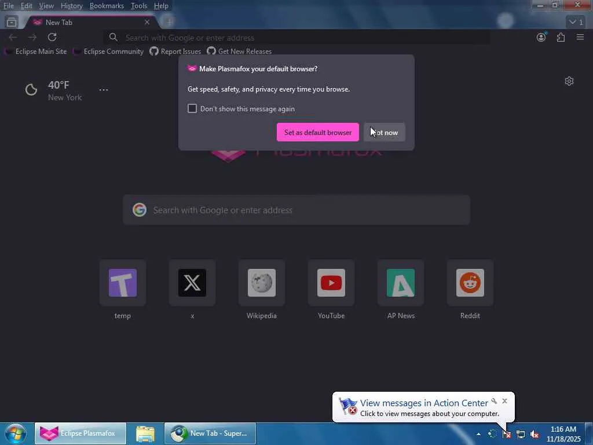Open the YouTube shortcut tile
The image size is (593, 445).
tap(331, 283)
